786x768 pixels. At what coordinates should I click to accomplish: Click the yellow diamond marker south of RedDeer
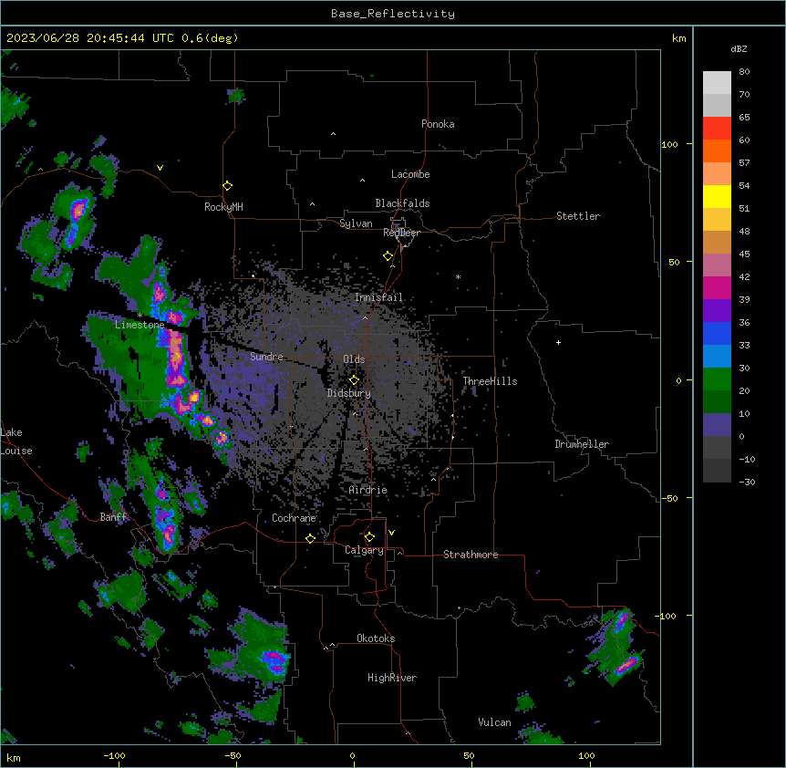pyautogui.click(x=388, y=256)
